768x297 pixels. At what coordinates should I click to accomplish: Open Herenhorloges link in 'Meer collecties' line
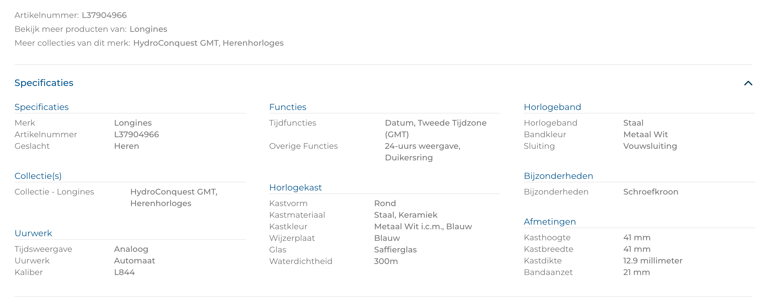coord(253,43)
